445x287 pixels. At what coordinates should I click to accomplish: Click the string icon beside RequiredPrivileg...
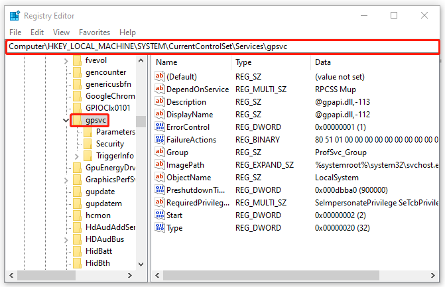(x=160, y=202)
